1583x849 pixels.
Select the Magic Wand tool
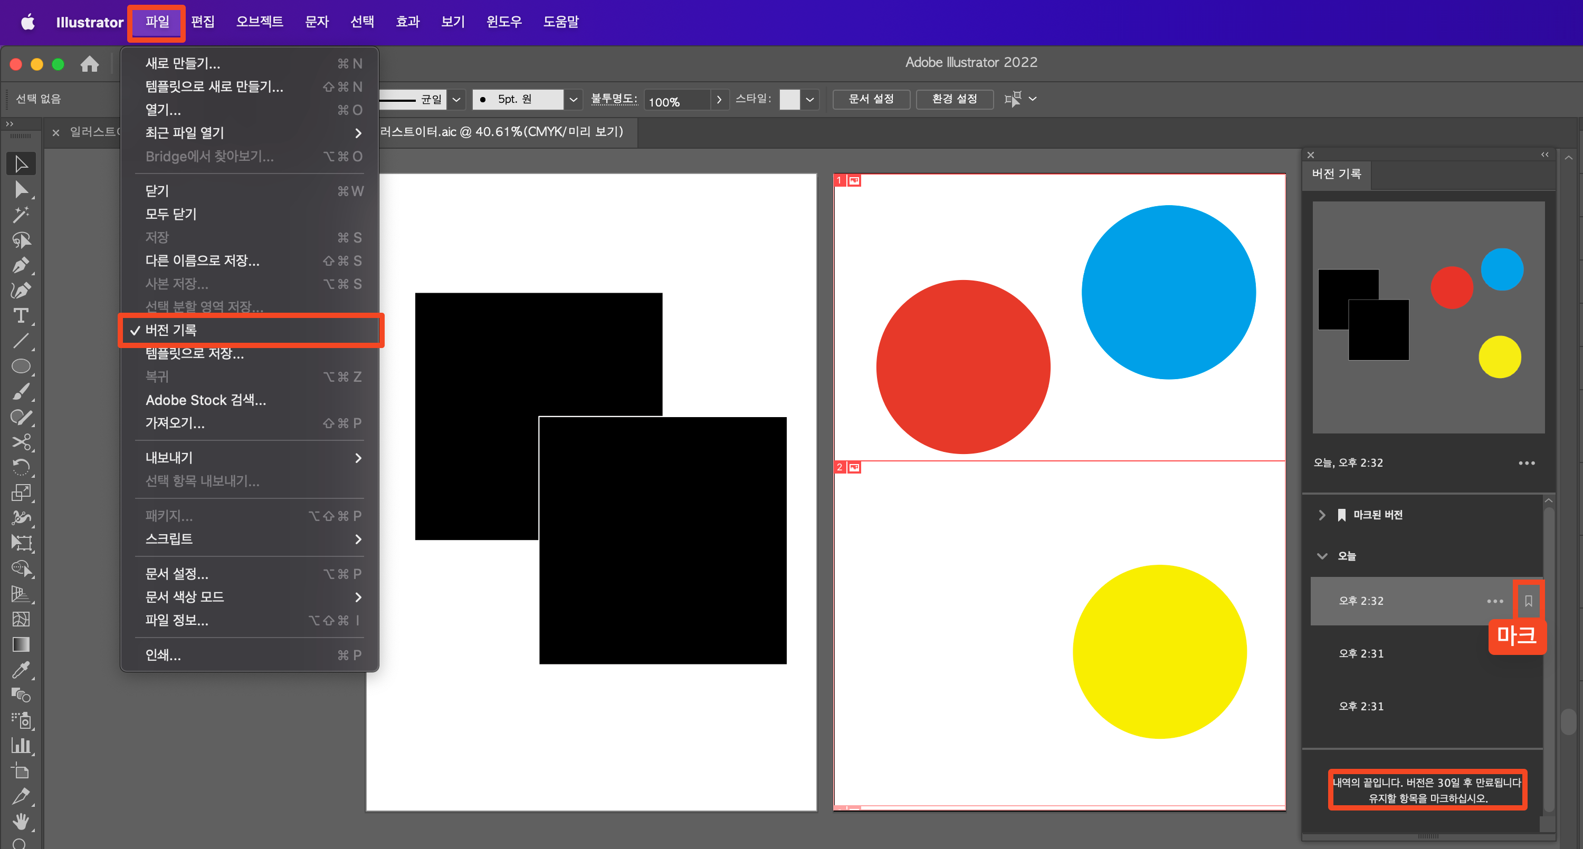coord(21,215)
